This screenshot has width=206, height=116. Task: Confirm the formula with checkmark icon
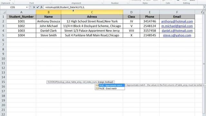38,7
